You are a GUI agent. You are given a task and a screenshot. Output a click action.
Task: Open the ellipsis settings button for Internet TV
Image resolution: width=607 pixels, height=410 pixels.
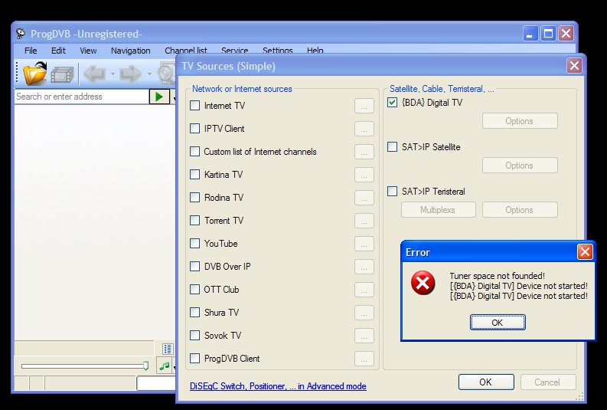[x=364, y=106]
